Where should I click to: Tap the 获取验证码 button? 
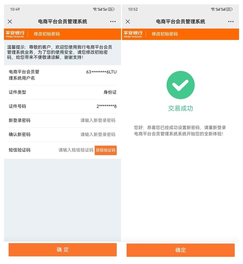click(106, 150)
